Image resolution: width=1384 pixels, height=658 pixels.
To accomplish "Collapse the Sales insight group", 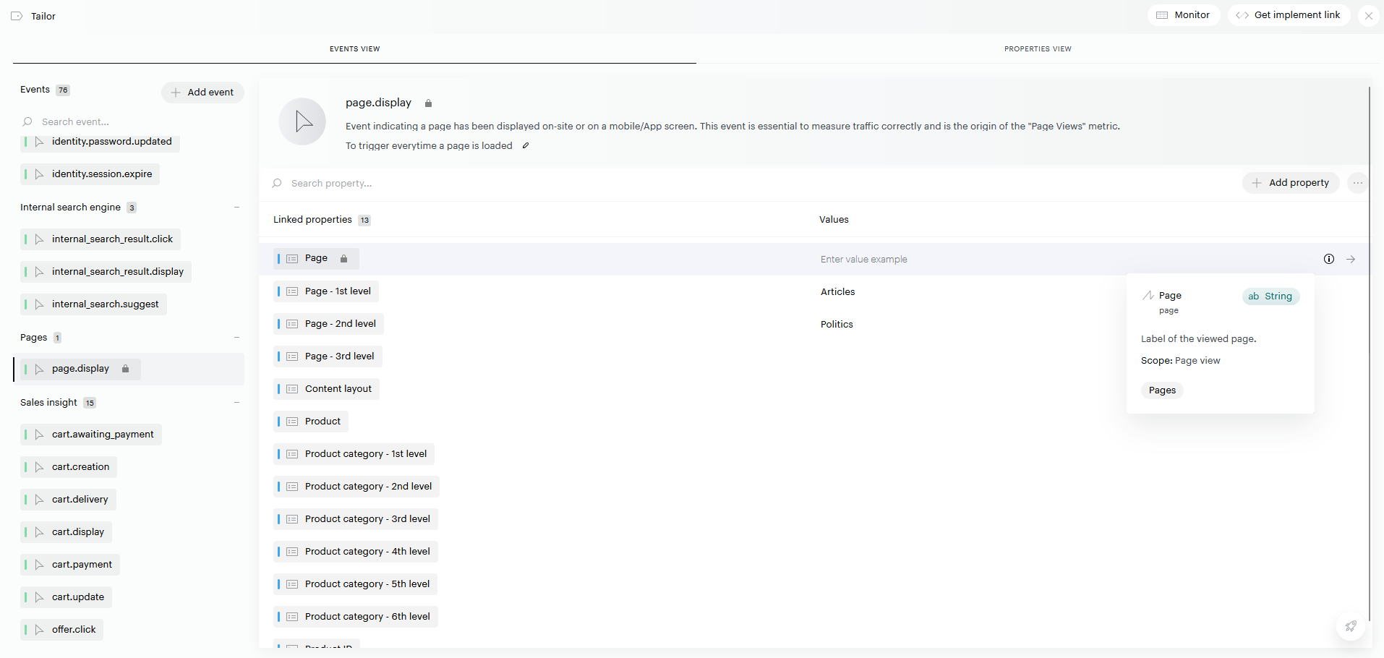I will [x=236, y=403].
